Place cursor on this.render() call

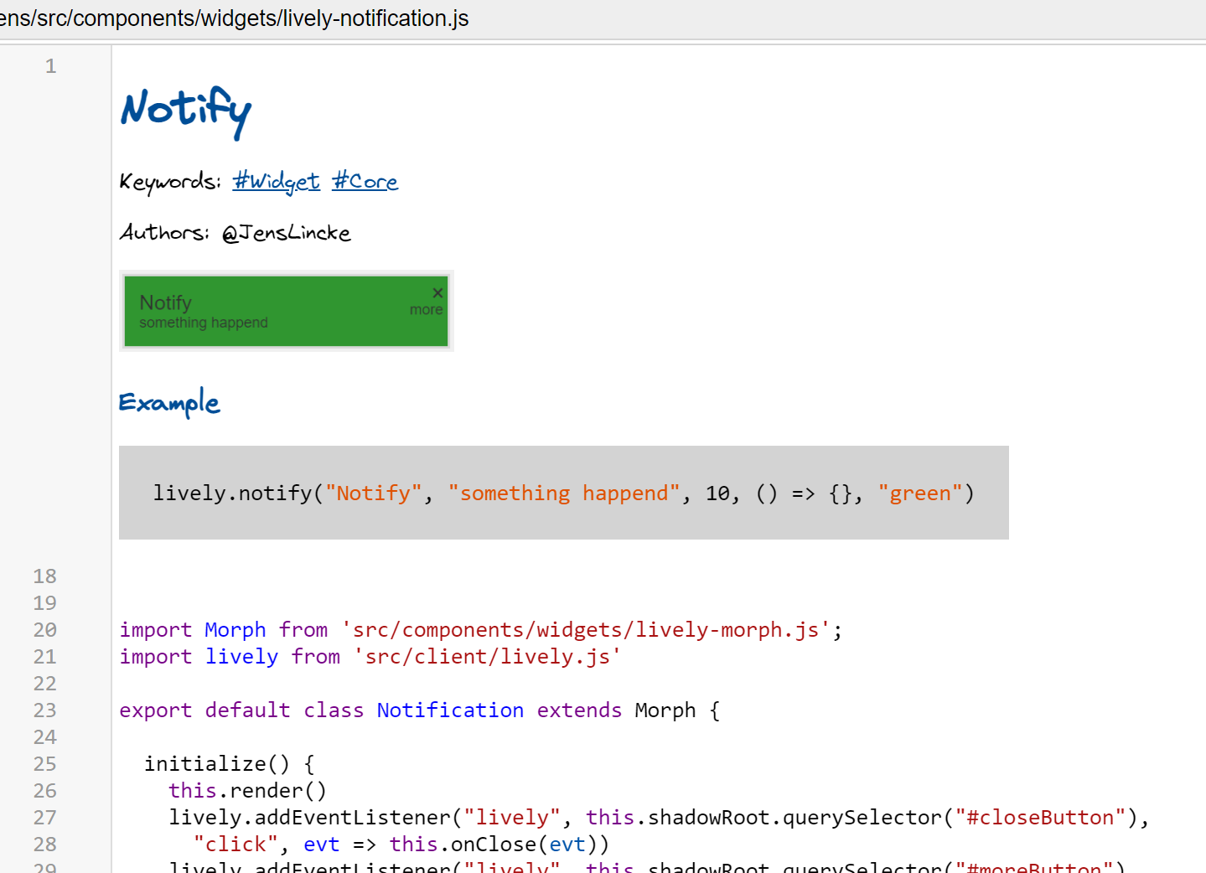[247, 791]
